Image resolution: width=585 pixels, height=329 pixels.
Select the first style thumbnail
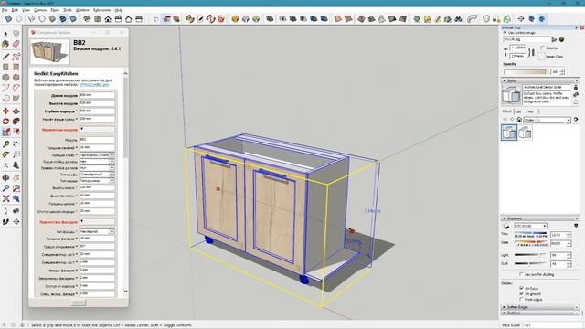(x=509, y=133)
